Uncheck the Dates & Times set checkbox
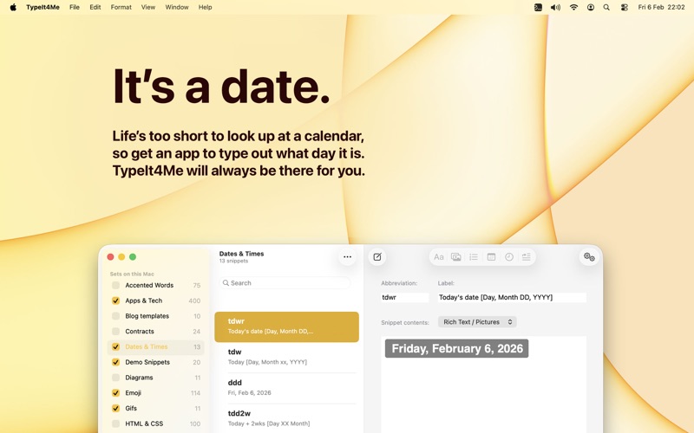 coord(115,347)
